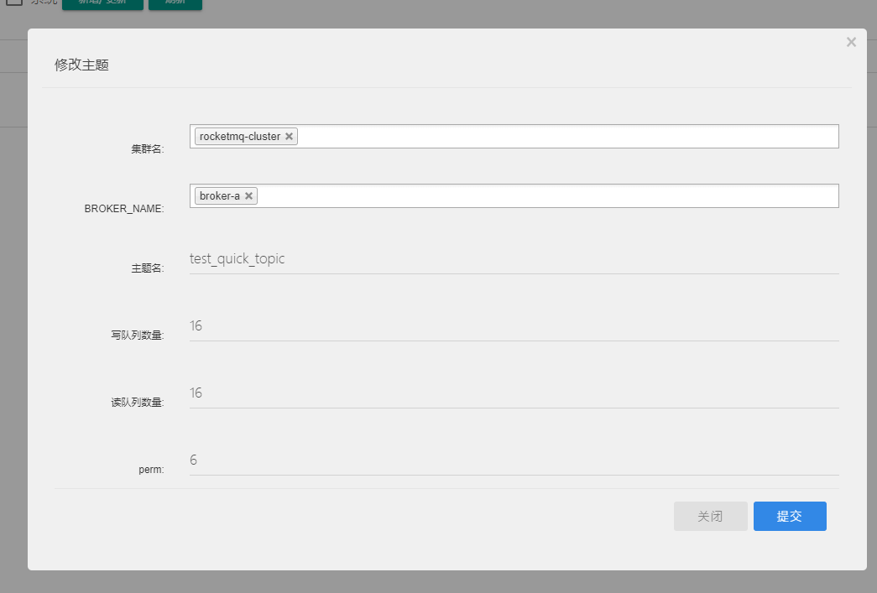
Task: Close the 修改主题 dialog with the X icon
Action: (851, 42)
